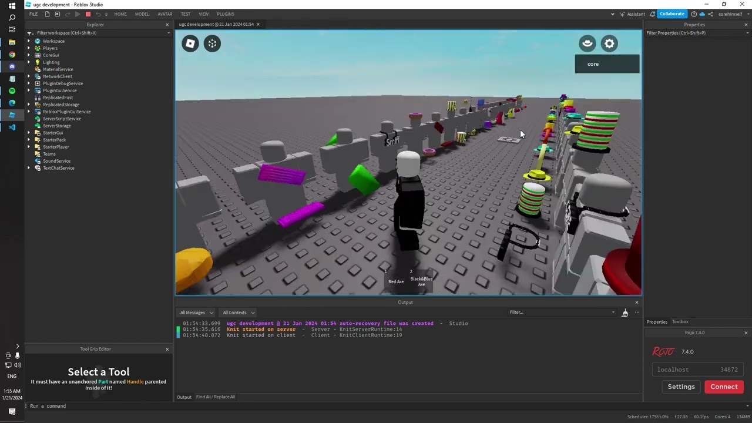The image size is (752, 423).
Task: Switch to the VIEW ribbon tab
Action: coord(203,14)
